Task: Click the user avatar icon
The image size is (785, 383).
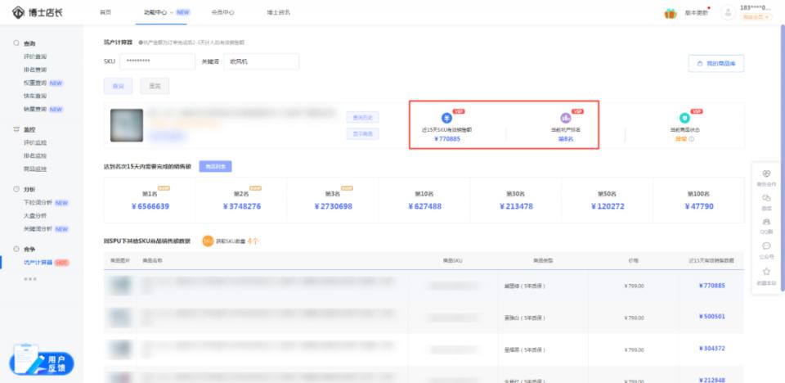Action: (728, 12)
